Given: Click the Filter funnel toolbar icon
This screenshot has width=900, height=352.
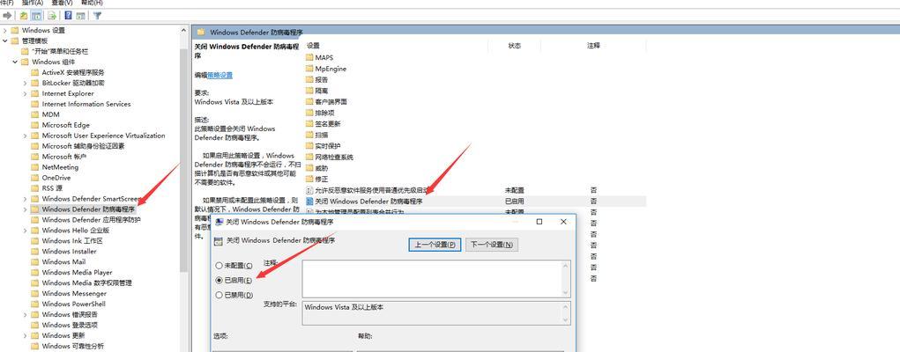Looking at the screenshot, I should coord(97,16).
